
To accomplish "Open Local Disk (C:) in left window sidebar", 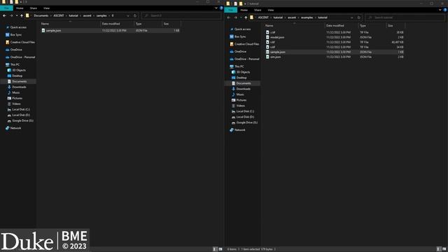I will [21, 109].
